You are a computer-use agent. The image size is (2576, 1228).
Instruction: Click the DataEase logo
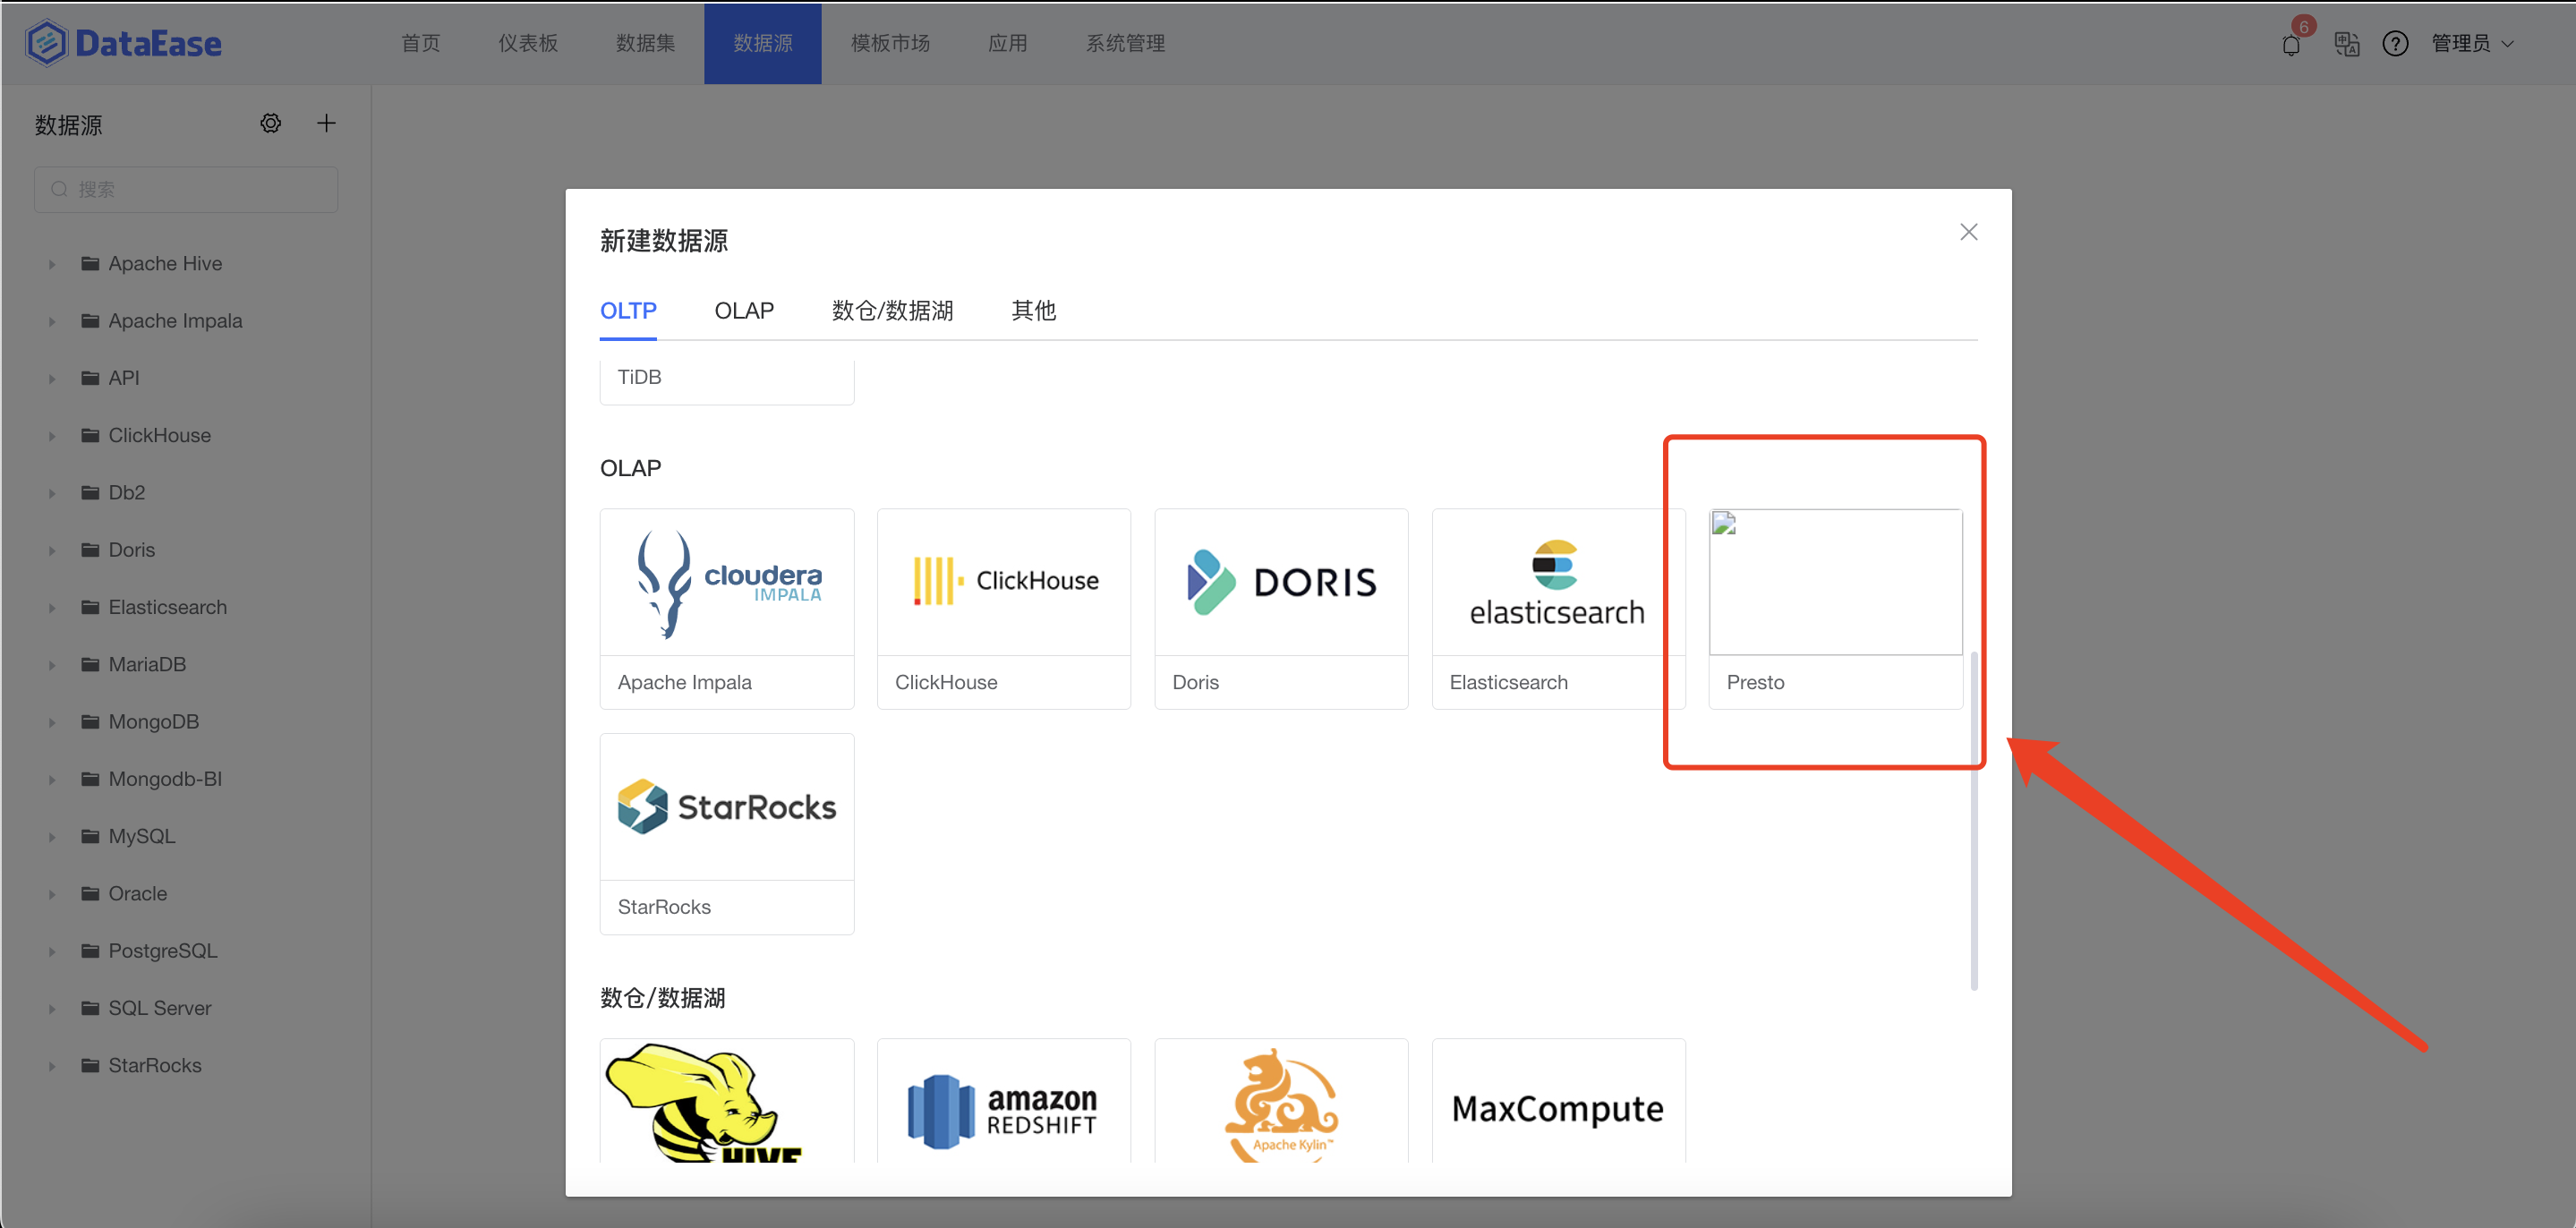click(x=122, y=42)
